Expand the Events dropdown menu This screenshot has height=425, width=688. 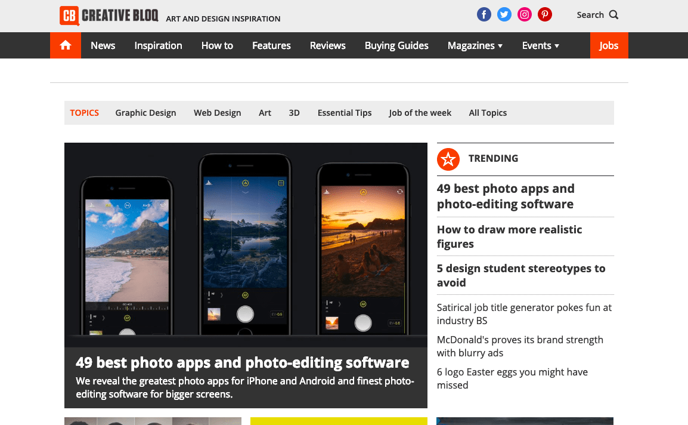541,46
